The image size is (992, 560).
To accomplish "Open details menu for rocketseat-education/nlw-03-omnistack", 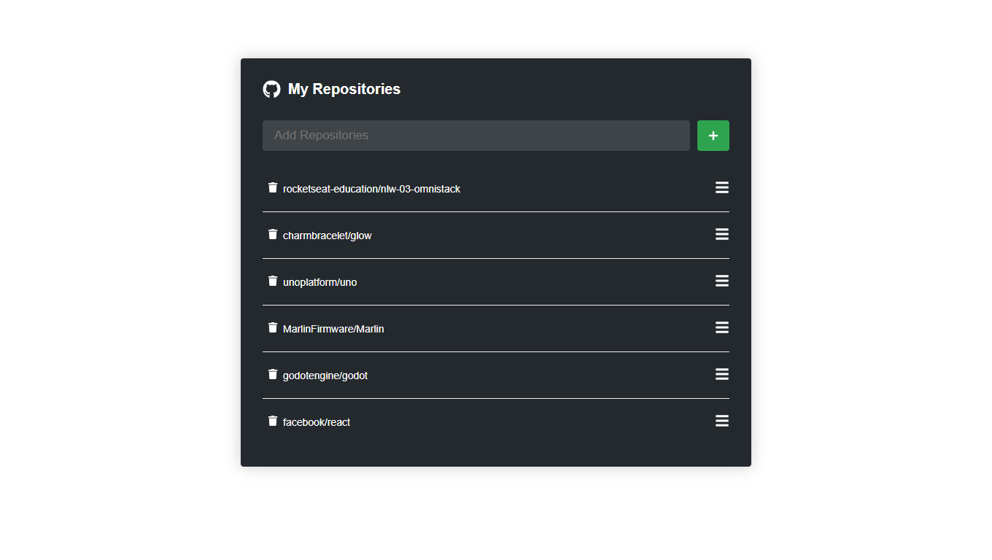I will coord(722,187).
